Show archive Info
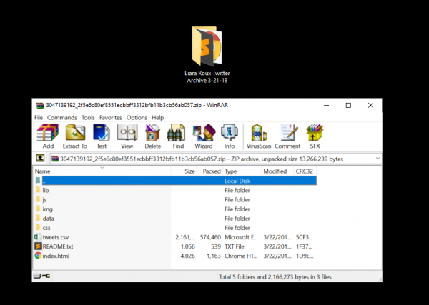Viewport: 429px width, 305px height. [x=229, y=135]
